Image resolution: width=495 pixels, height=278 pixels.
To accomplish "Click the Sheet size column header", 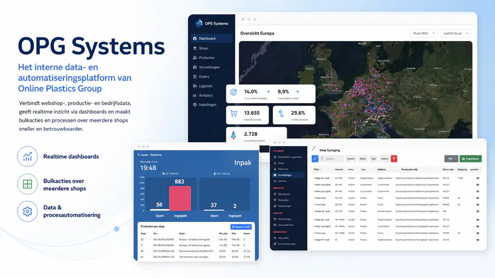I will [448, 169].
